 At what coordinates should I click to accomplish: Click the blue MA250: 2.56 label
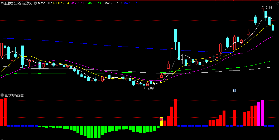[x=132, y=3]
